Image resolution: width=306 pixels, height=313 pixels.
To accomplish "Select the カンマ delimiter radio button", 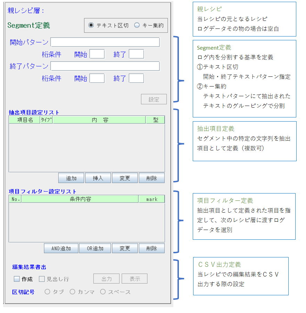I will (72, 292).
